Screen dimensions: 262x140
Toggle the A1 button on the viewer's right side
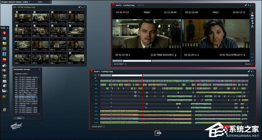tap(252, 57)
